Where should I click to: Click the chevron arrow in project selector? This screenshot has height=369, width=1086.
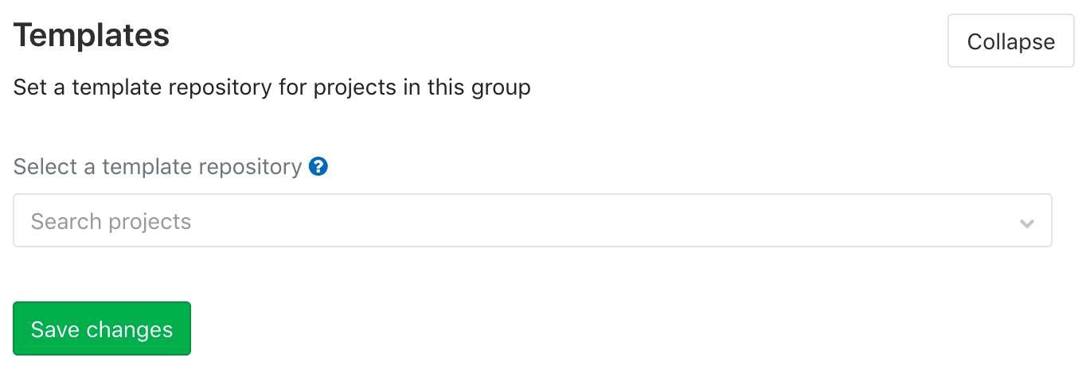click(1027, 223)
